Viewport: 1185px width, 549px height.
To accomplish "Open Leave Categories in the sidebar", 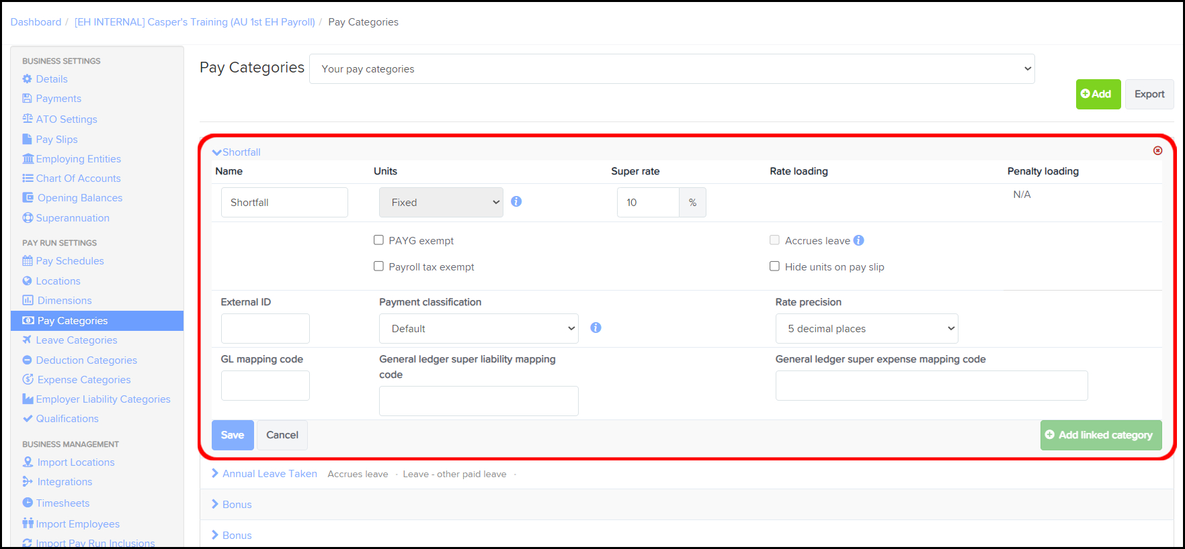I will (x=77, y=340).
